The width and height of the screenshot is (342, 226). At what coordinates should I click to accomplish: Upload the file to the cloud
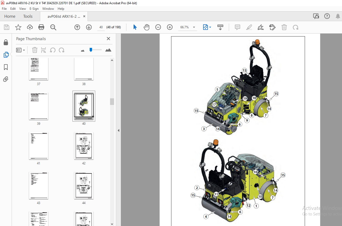(30, 27)
